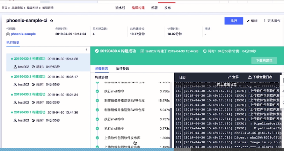
Task: Open the phoenix-sample code source link
Action: 23,34
